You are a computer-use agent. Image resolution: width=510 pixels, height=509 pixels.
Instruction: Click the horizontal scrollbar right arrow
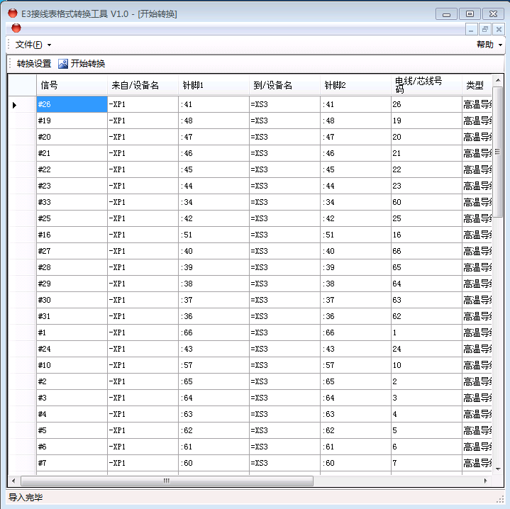[486, 481]
